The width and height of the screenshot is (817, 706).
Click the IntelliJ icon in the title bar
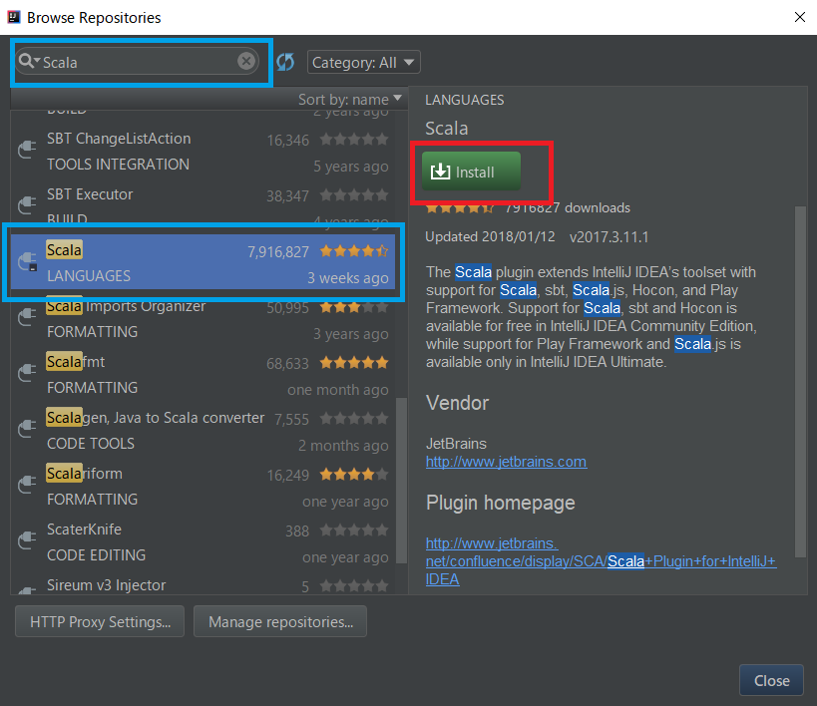[14, 17]
